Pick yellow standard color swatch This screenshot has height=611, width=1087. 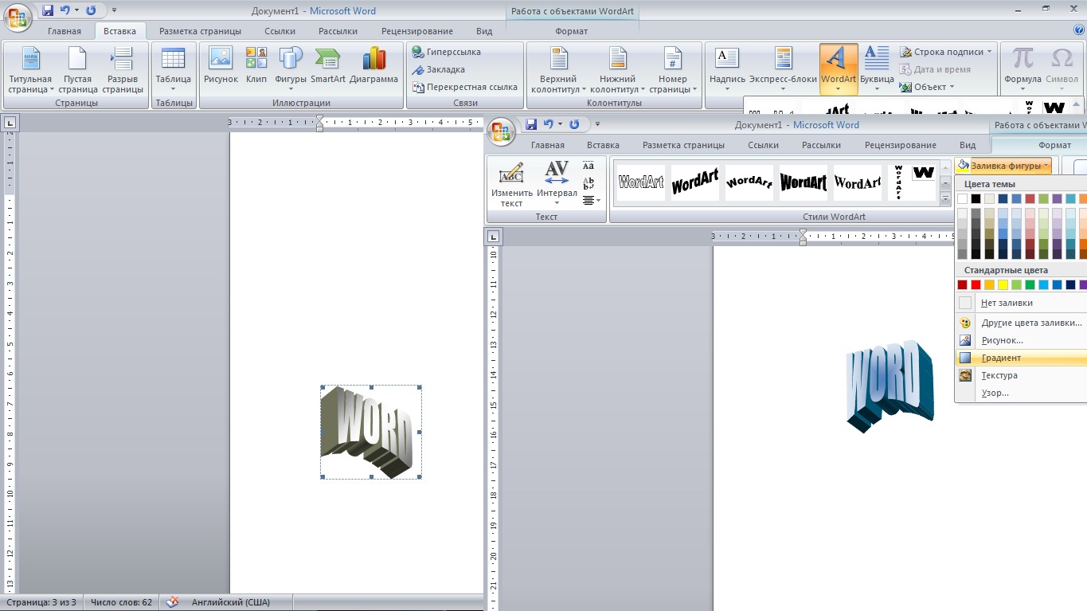coord(1003,284)
